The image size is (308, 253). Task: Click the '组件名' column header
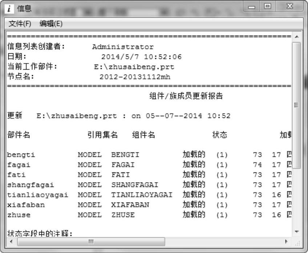143,135
